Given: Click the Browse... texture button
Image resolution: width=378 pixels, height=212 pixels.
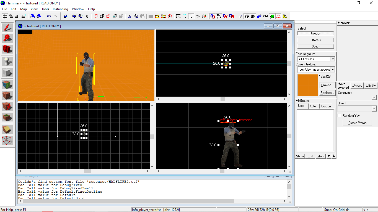Looking at the screenshot, I should tap(327, 85).
